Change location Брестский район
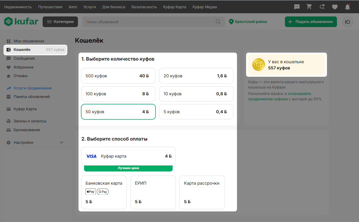The image size is (359, 222). coord(248,22)
